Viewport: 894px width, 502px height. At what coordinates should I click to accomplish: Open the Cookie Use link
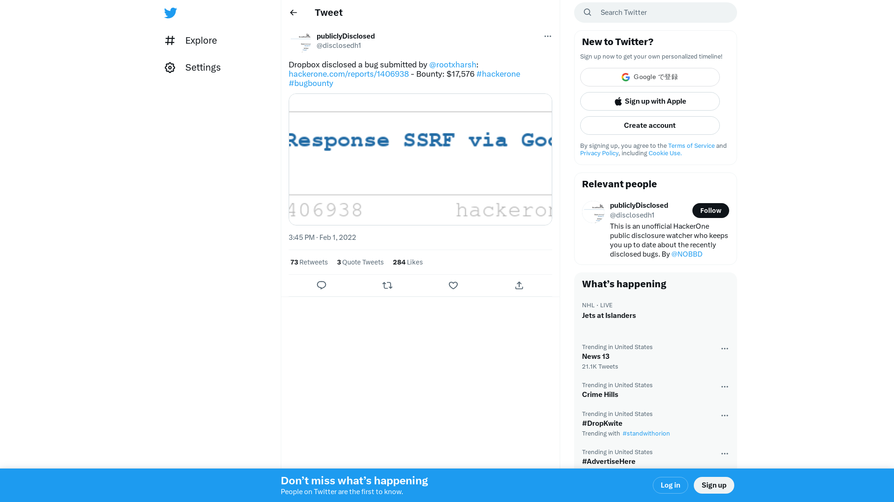[665, 153]
